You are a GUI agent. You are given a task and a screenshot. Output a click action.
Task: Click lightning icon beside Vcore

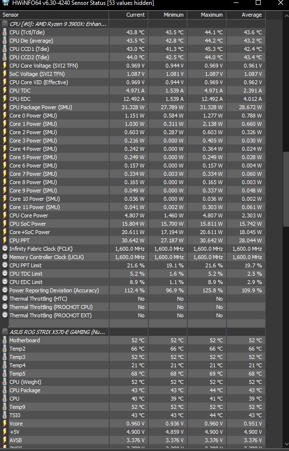point(4,424)
